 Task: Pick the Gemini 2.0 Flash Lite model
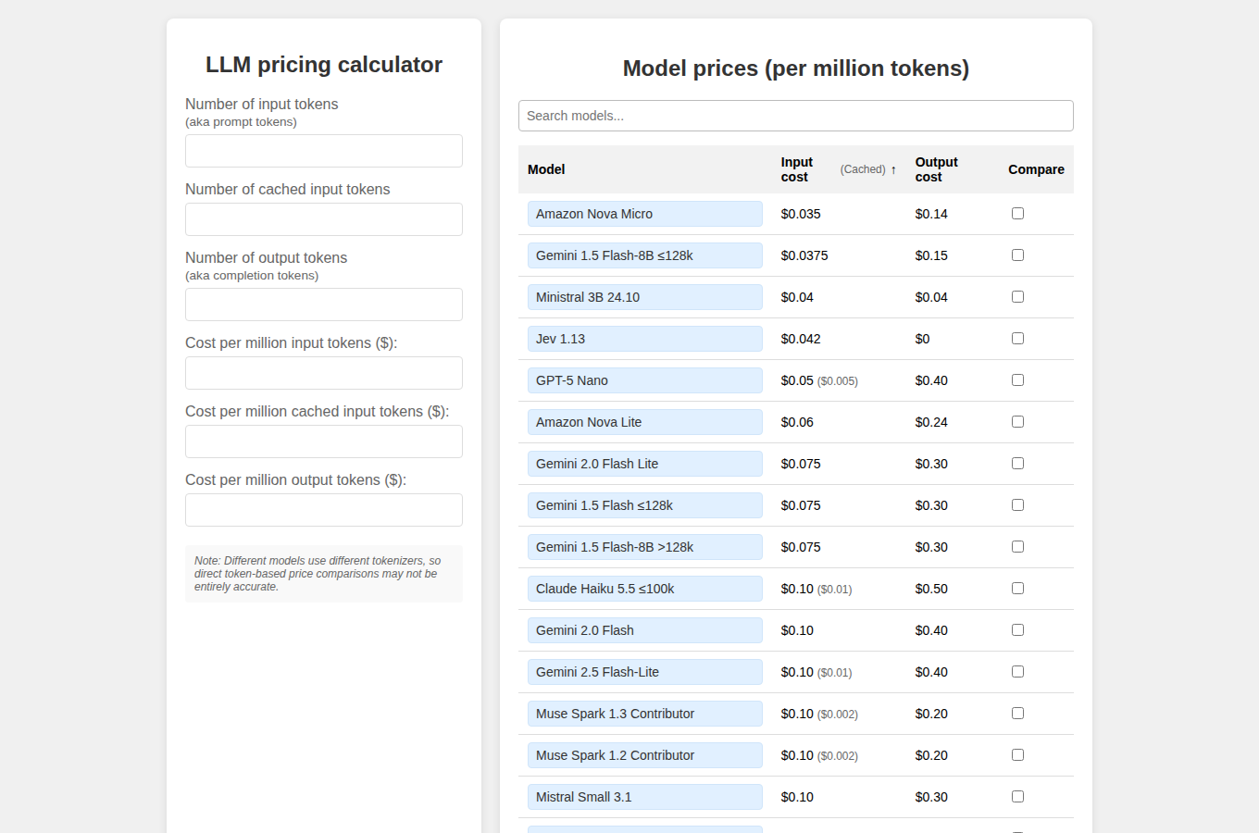645,464
